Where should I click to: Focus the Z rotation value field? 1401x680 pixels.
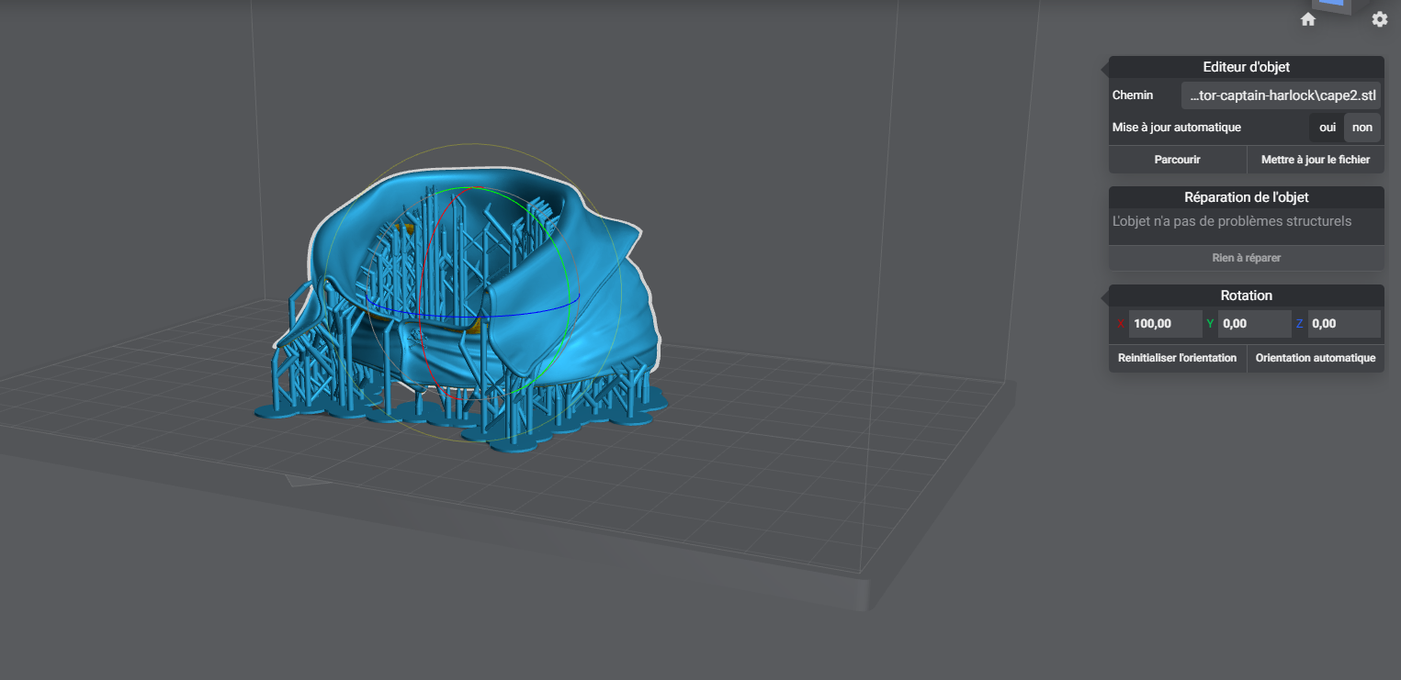[1344, 324]
